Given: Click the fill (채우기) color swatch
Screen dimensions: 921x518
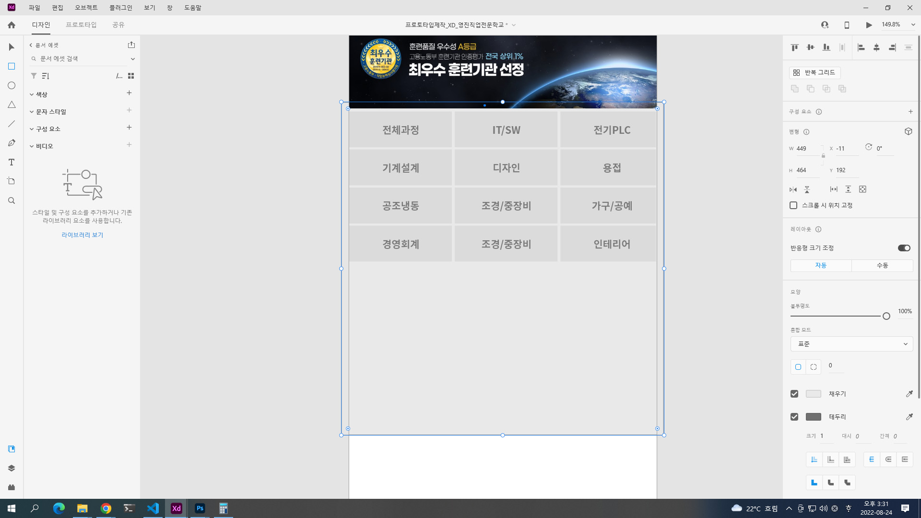Looking at the screenshot, I should 813,394.
